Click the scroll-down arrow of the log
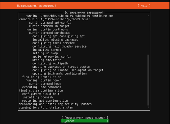Image resolution: width=170 pixels, height=124 pixels. (148, 107)
